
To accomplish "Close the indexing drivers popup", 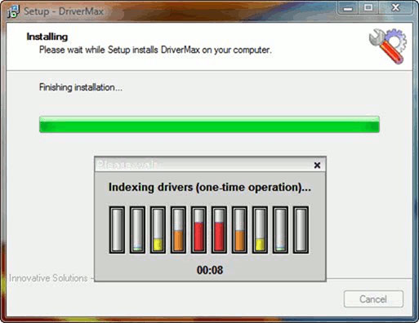I will click(x=317, y=165).
